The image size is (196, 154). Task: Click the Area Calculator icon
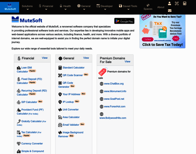click(x=60, y=117)
